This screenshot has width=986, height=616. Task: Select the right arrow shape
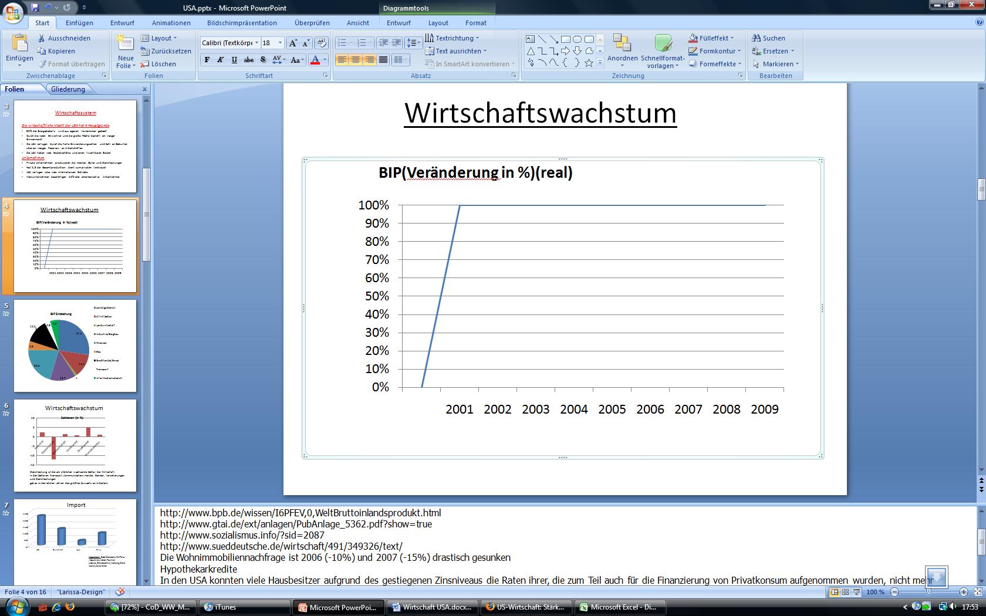(x=566, y=51)
